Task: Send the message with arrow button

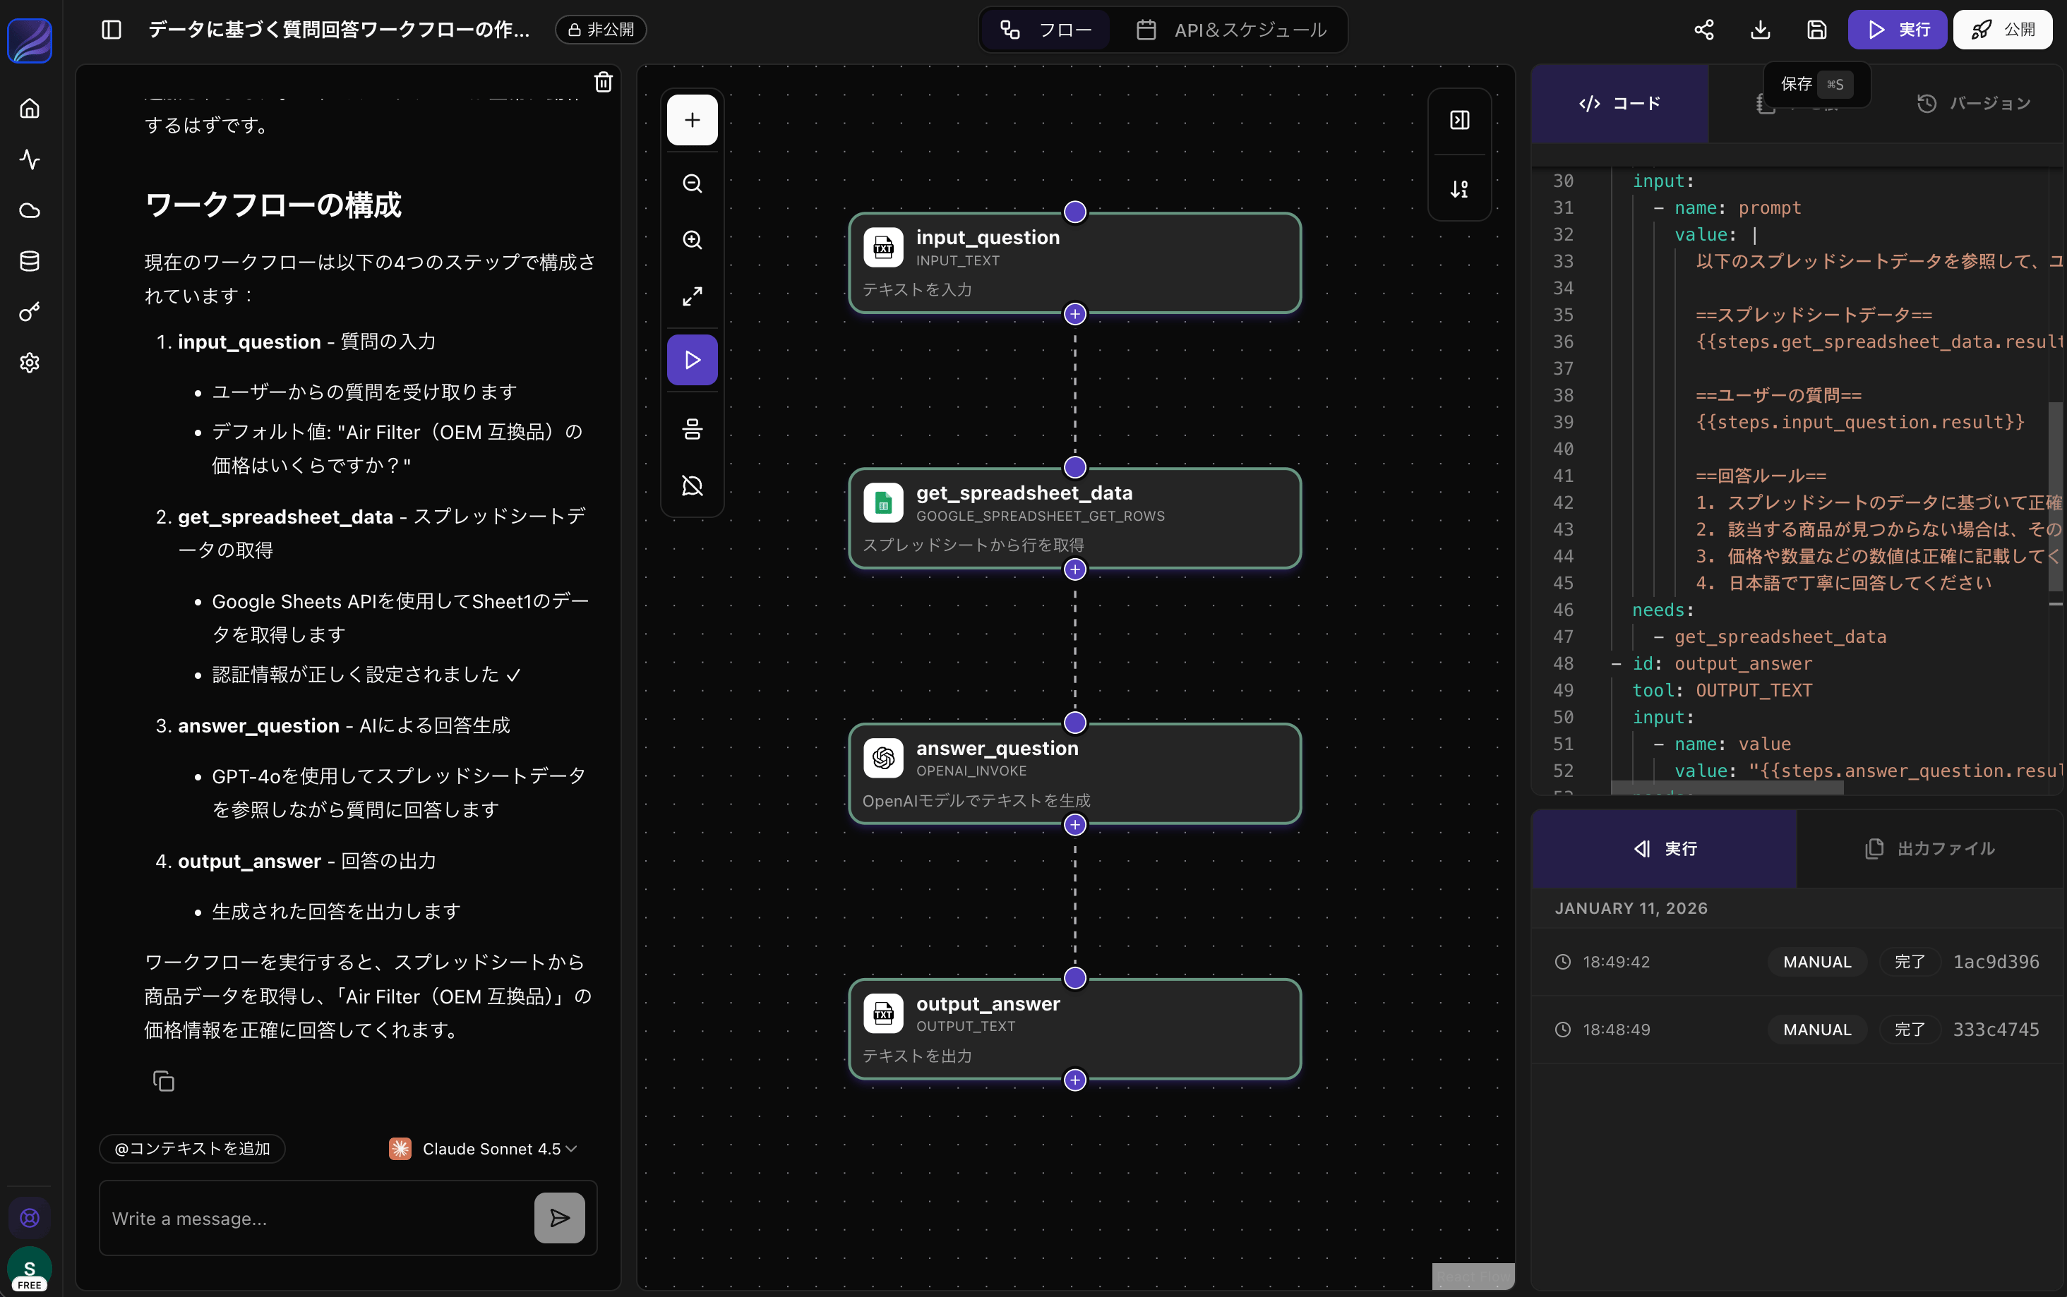Action: click(559, 1218)
